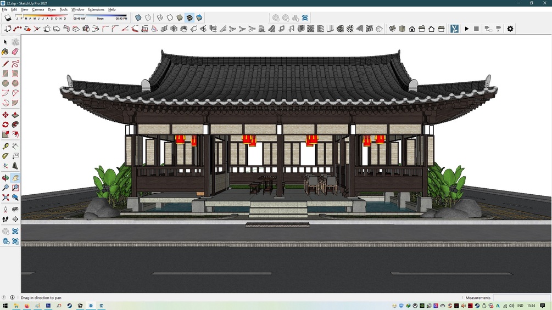Open the Help menu
The image size is (552, 310).
click(112, 9)
